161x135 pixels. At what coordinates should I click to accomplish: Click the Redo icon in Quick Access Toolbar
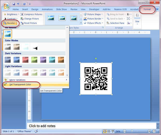click(x=24, y=4)
